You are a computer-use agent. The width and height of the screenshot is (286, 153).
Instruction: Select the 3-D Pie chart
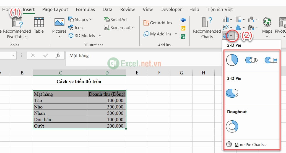(232, 93)
